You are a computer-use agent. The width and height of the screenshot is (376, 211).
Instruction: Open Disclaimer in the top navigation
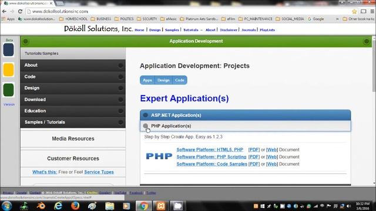[229, 30]
